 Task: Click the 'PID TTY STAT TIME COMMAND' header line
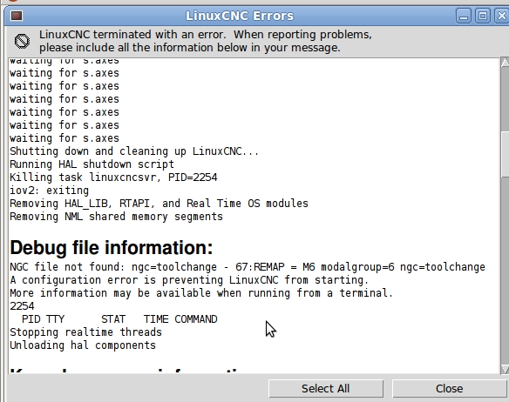(119, 319)
